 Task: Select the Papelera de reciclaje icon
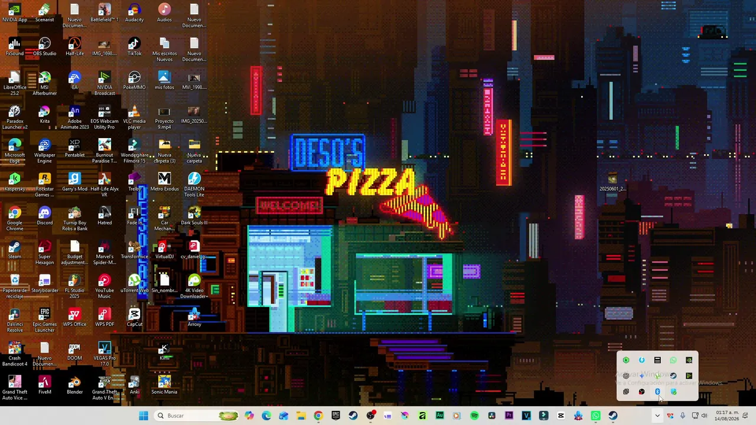[x=15, y=287]
